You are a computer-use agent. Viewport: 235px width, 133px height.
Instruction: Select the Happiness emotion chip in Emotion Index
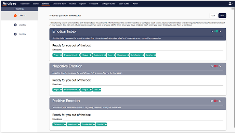(x=122, y=55)
